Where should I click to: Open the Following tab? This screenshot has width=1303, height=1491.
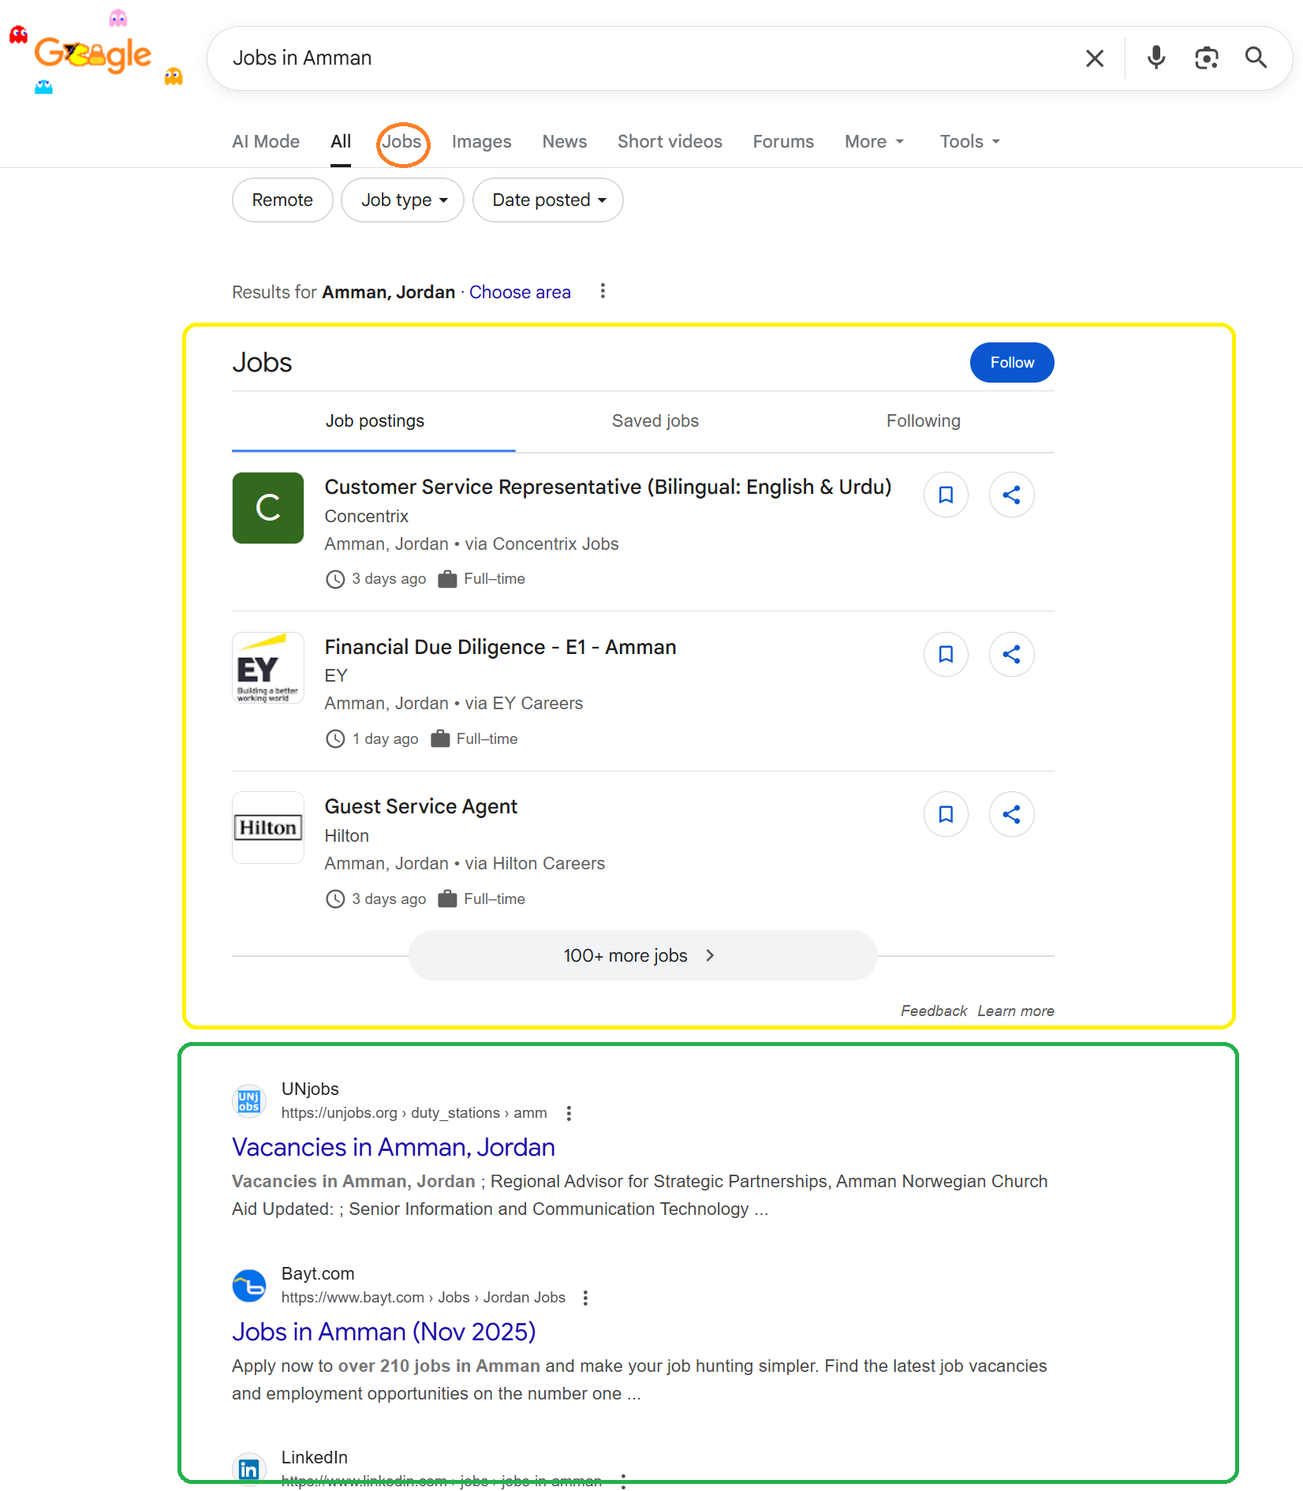point(923,421)
